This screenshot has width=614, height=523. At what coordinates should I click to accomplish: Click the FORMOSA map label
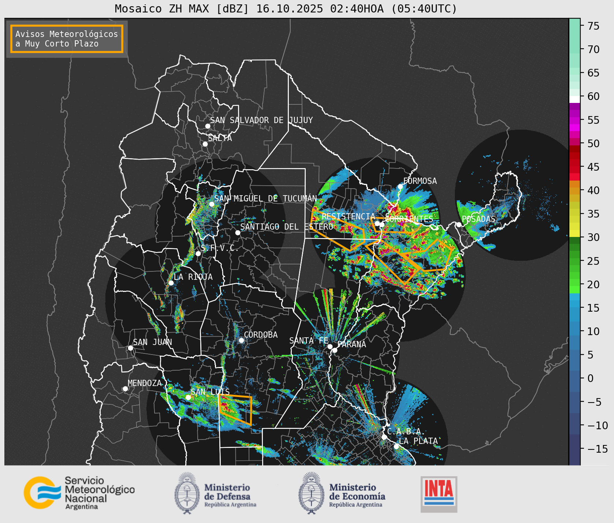coord(420,181)
